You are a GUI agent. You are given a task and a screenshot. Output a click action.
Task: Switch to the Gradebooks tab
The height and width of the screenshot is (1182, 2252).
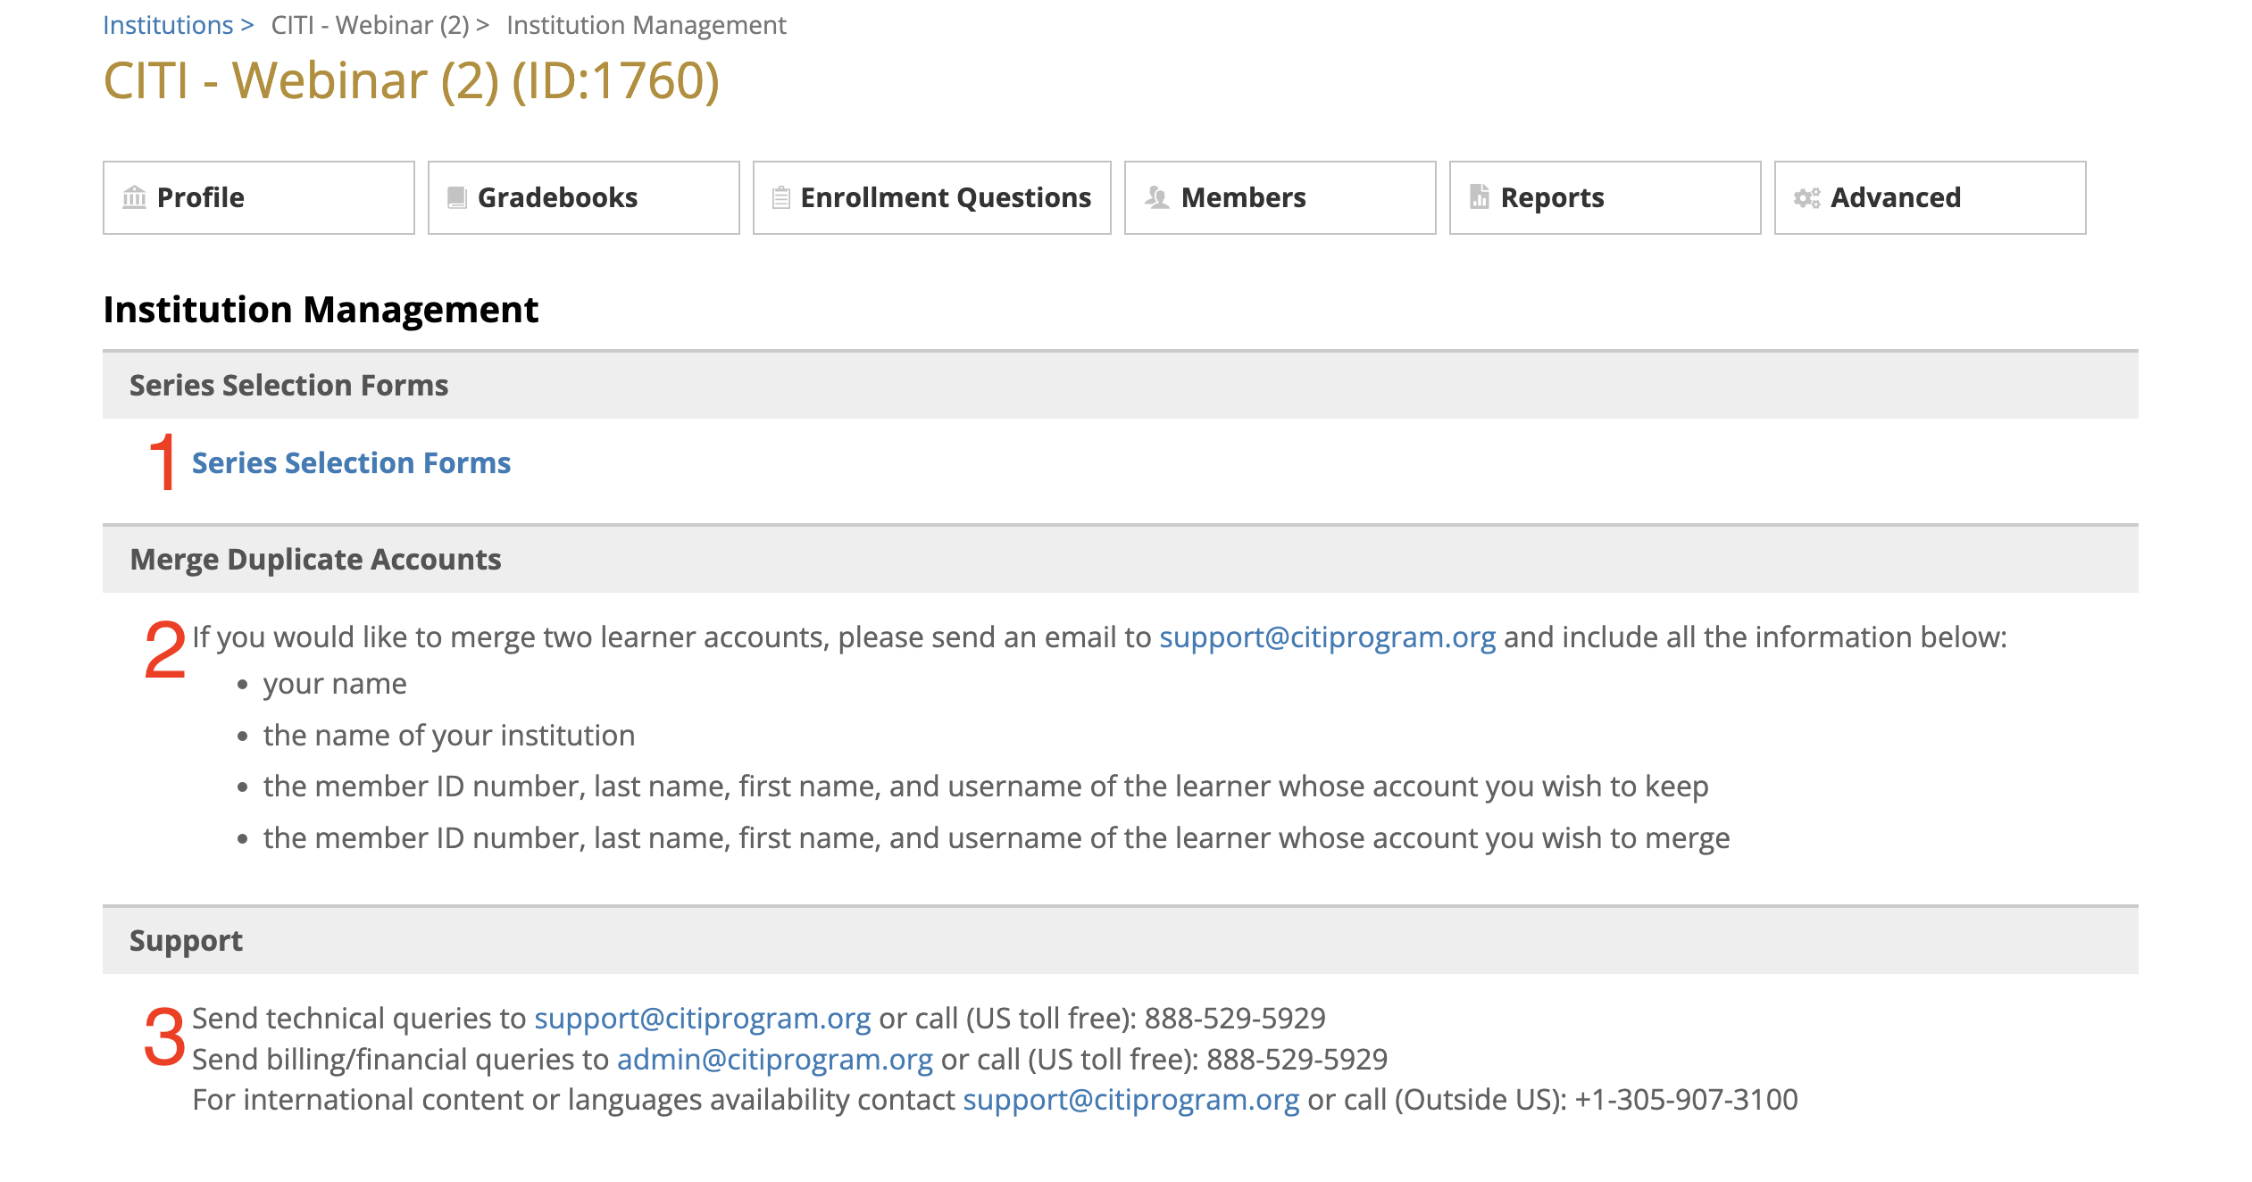(x=584, y=197)
